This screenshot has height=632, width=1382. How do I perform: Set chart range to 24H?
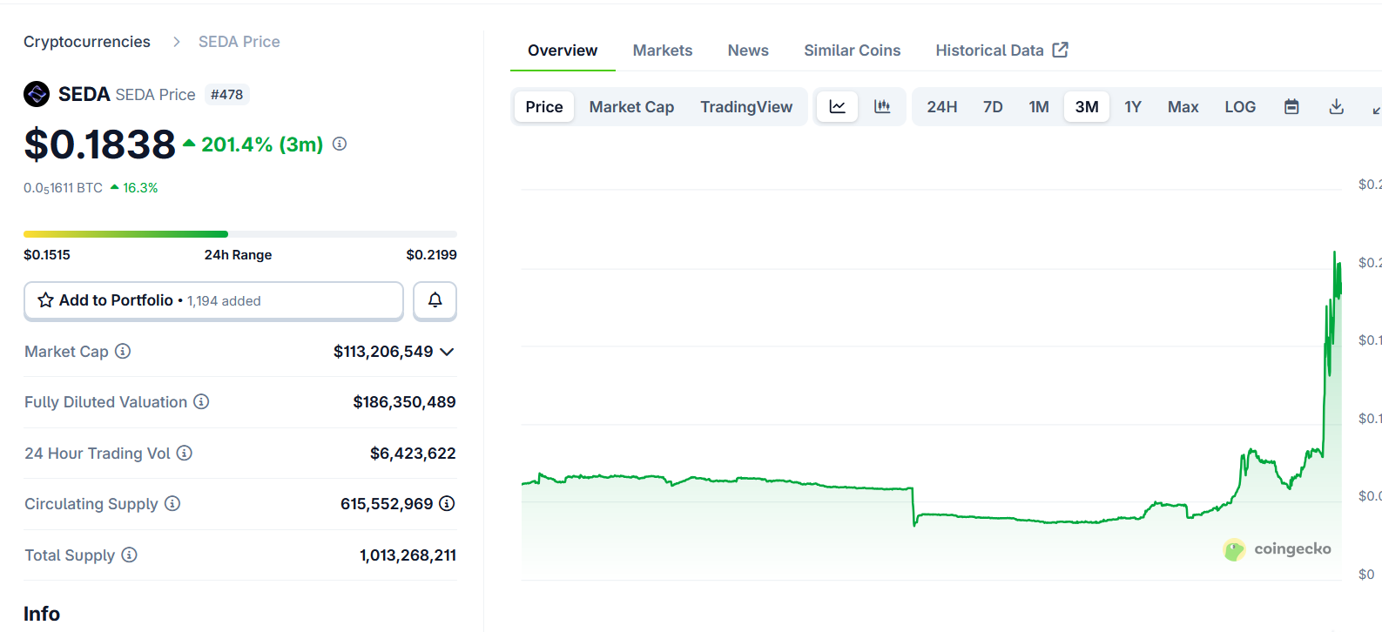pos(942,106)
